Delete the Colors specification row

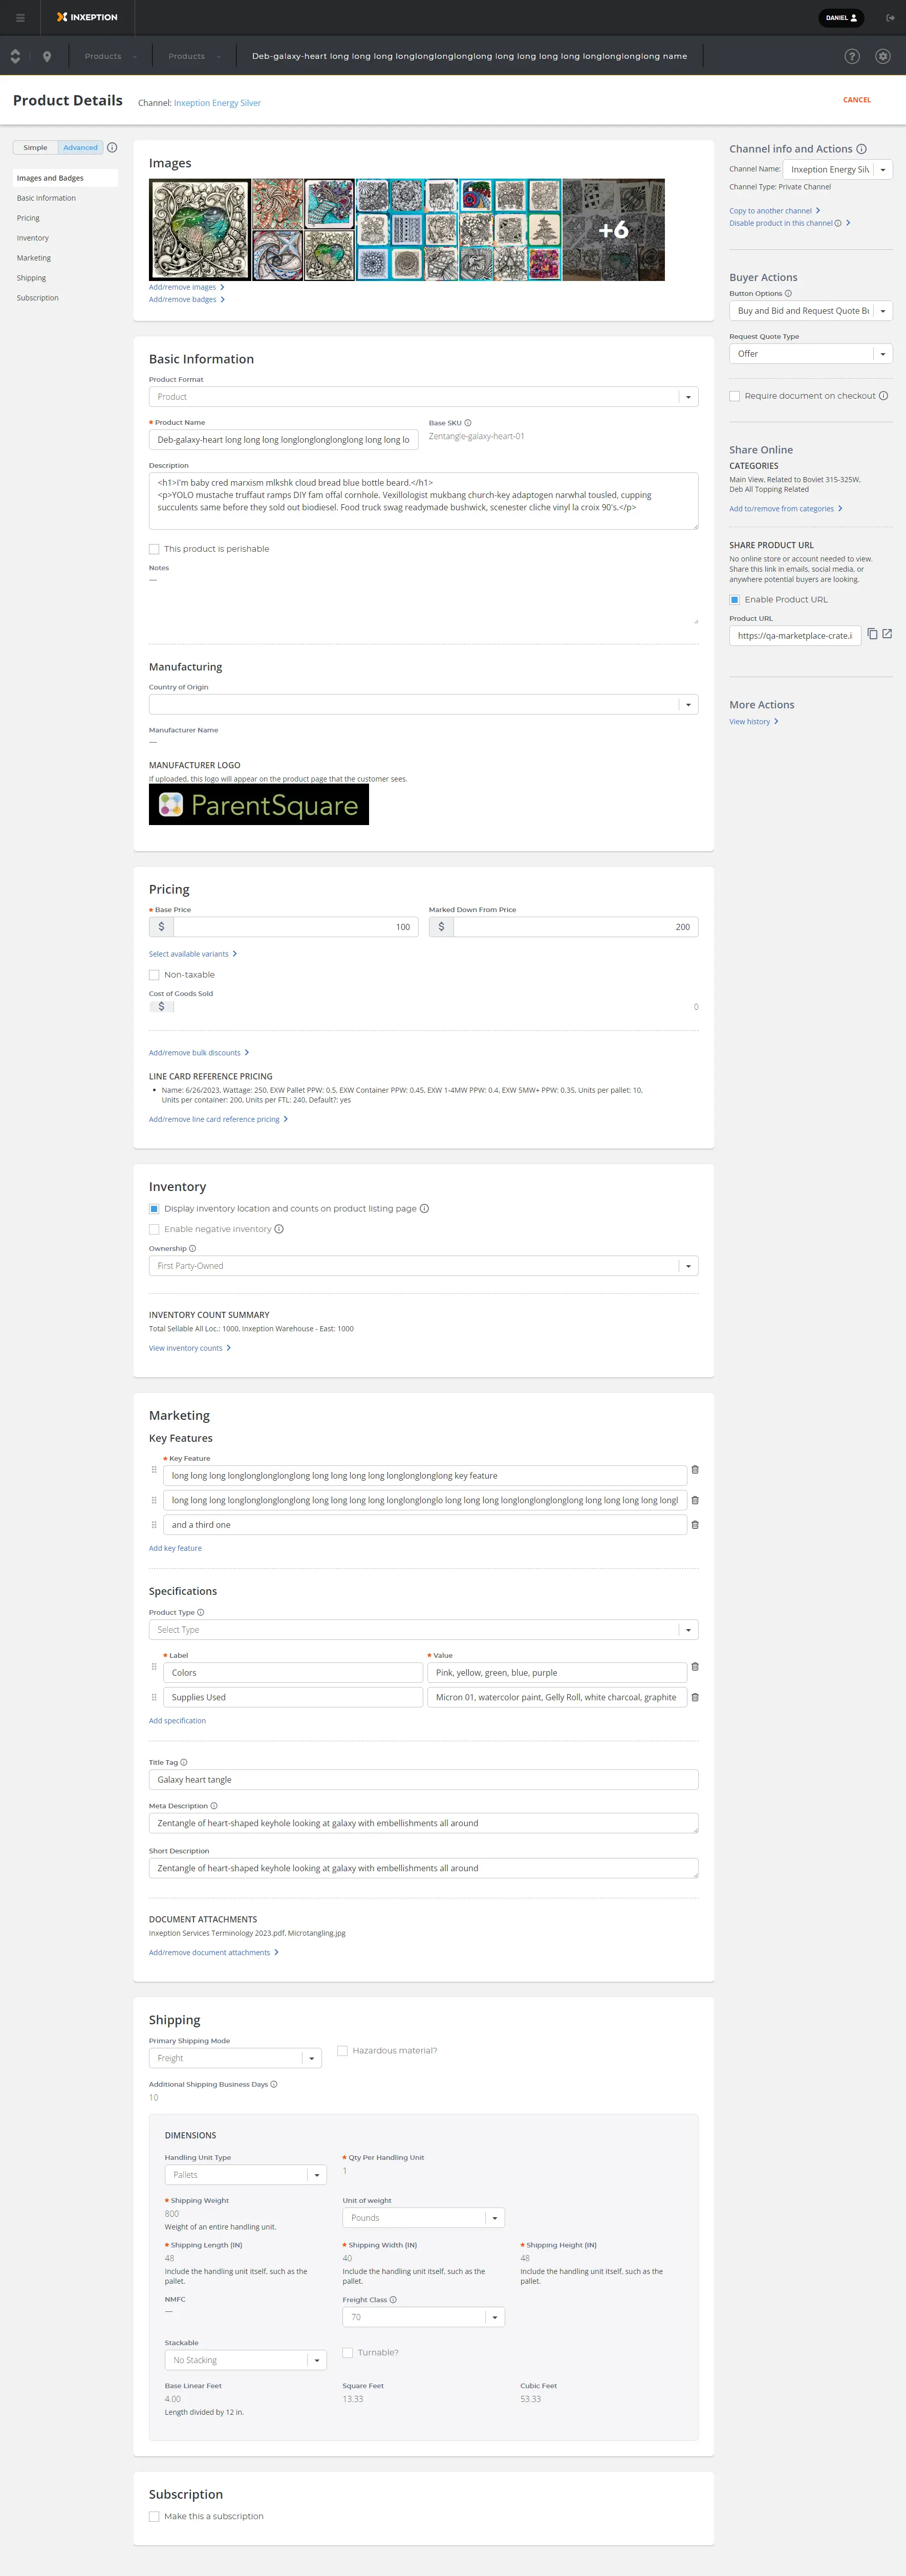point(695,1667)
